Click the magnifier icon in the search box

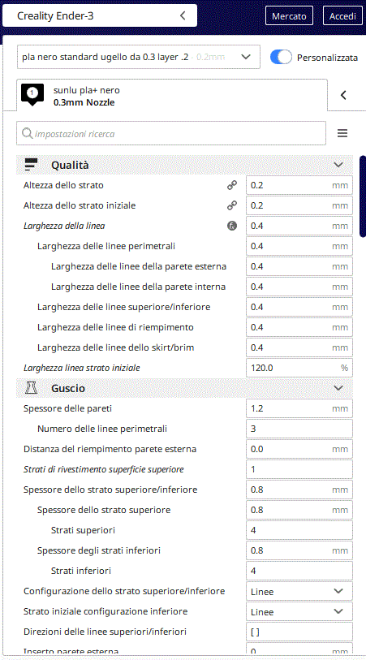click(27, 133)
